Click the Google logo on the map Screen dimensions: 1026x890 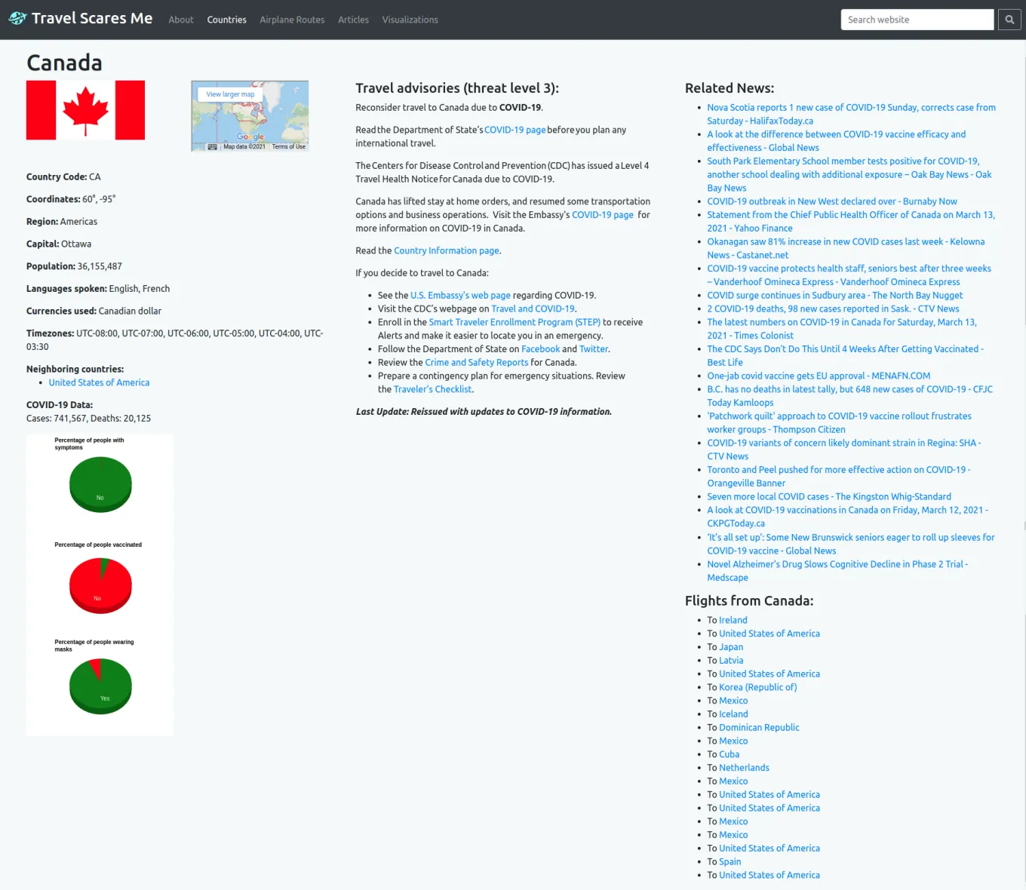pyautogui.click(x=249, y=136)
